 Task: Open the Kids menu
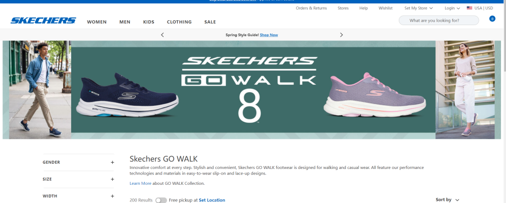coord(149,22)
